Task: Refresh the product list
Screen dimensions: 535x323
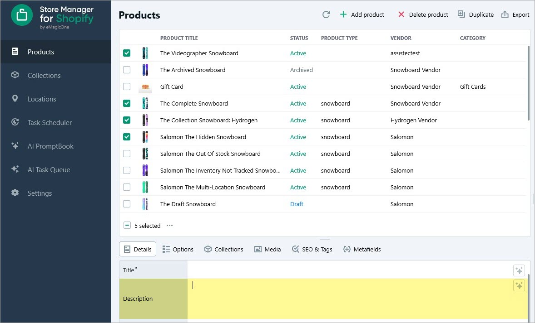Action: point(326,14)
